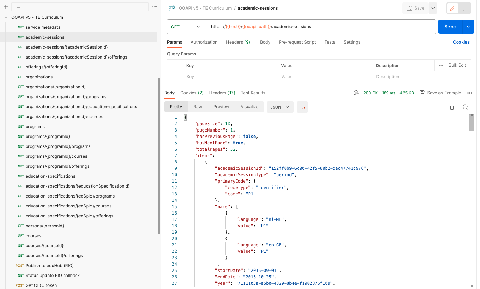Switch to Visualize response view
The image size is (480, 289).
pos(249,107)
